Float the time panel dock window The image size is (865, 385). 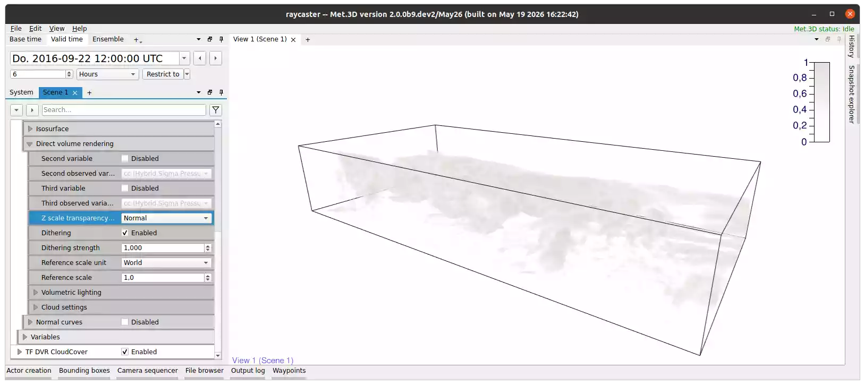tap(210, 39)
